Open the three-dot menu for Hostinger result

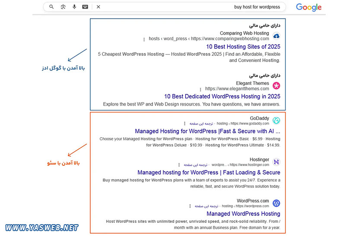click(x=179, y=165)
